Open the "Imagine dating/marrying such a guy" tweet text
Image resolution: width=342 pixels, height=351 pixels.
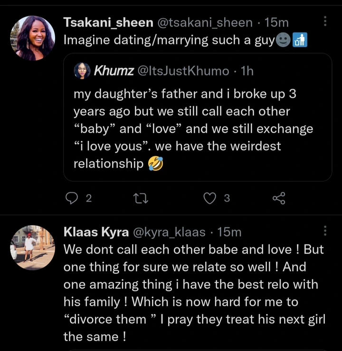coord(169,40)
